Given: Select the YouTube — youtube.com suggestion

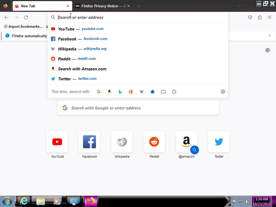Looking at the screenshot, I should click(x=138, y=29).
